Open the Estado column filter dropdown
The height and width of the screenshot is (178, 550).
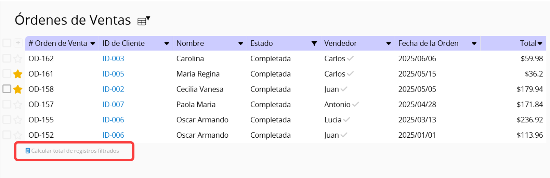coord(314,43)
